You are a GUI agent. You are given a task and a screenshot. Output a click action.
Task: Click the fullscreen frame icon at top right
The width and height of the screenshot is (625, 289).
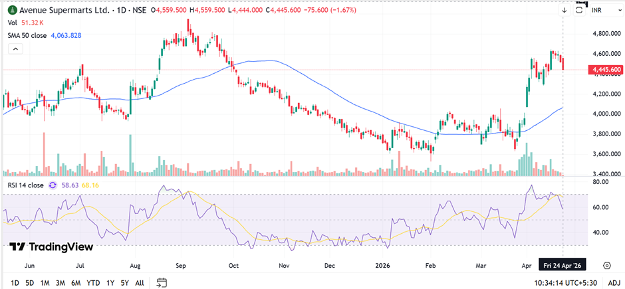pos(579,11)
